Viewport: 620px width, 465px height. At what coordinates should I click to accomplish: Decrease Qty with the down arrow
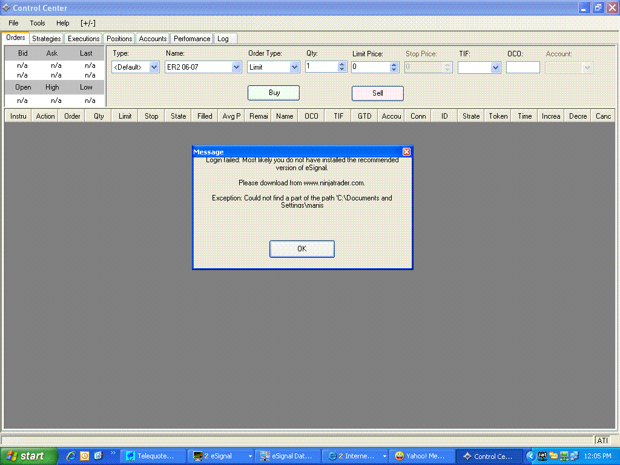point(342,70)
